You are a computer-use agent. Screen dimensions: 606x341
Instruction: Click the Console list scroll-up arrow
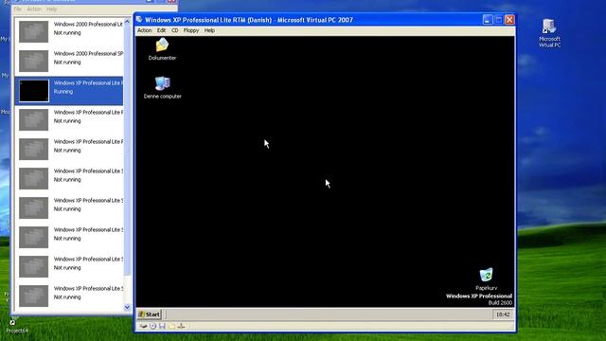pyautogui.click(x=127, y=22)
